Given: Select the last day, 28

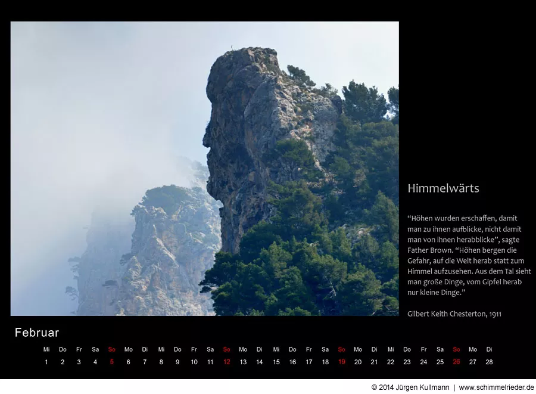Looking at the screenshot, I should (489, 362).
